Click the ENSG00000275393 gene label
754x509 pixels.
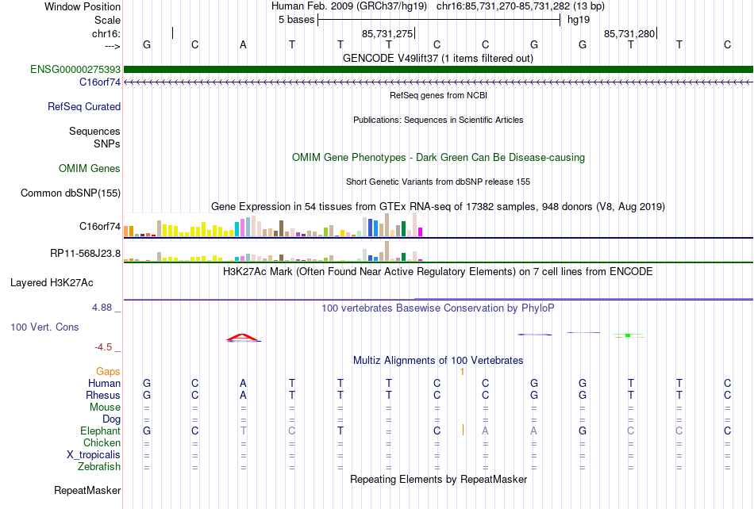[75, 70]
